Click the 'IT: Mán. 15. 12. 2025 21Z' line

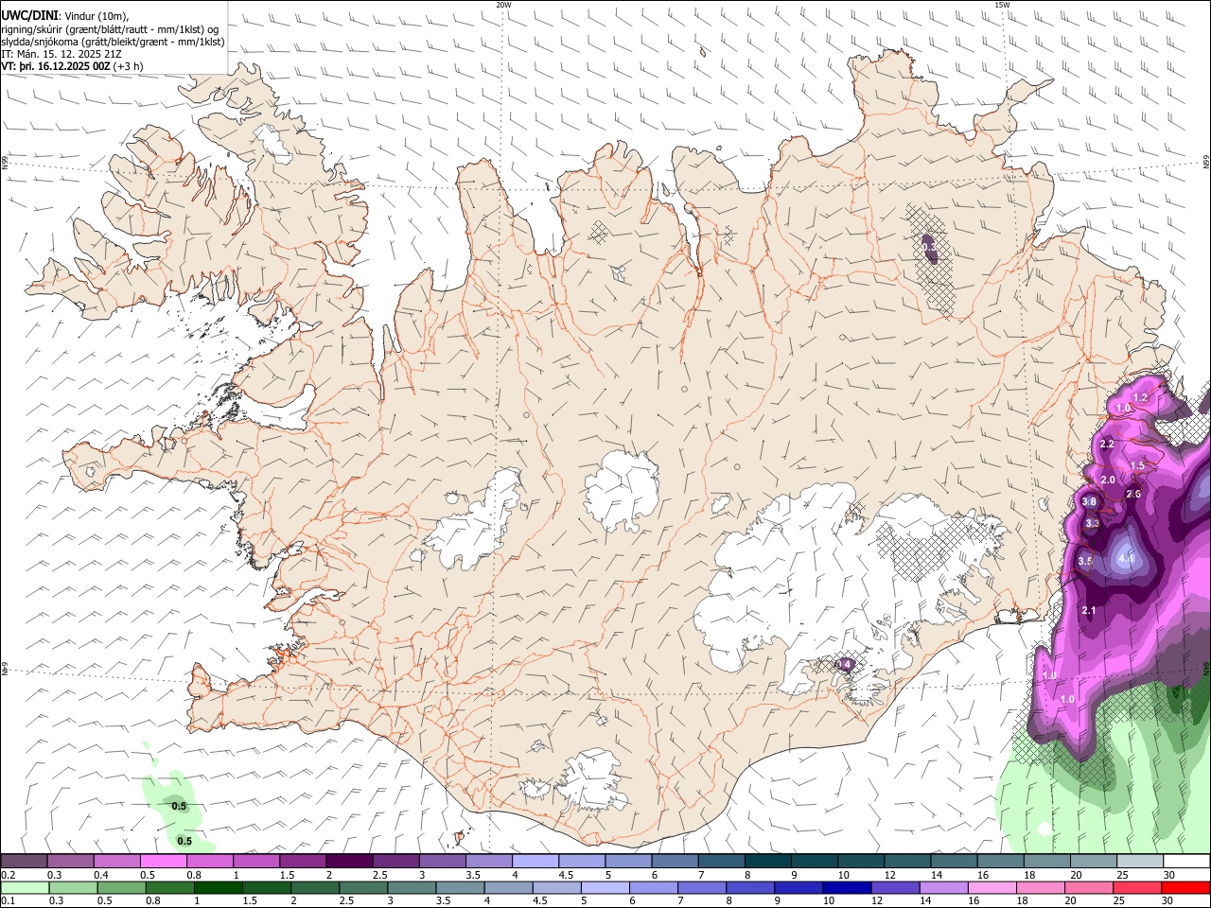pyautogui.click(x=61, y=54)
